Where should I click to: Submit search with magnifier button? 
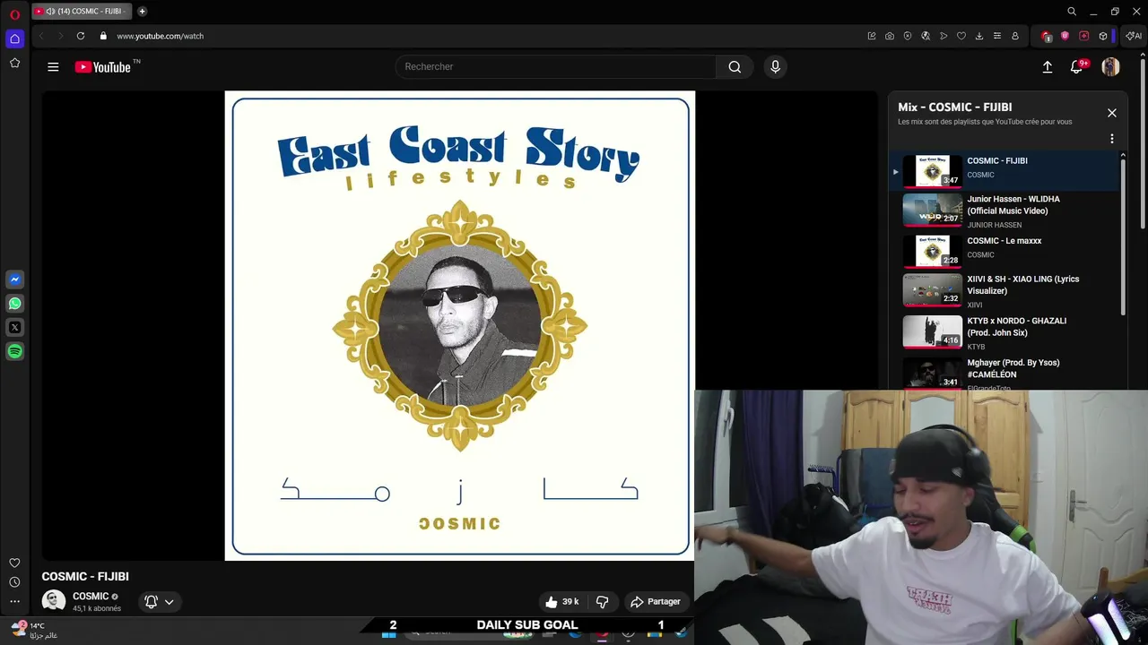[x=735, y=66]
